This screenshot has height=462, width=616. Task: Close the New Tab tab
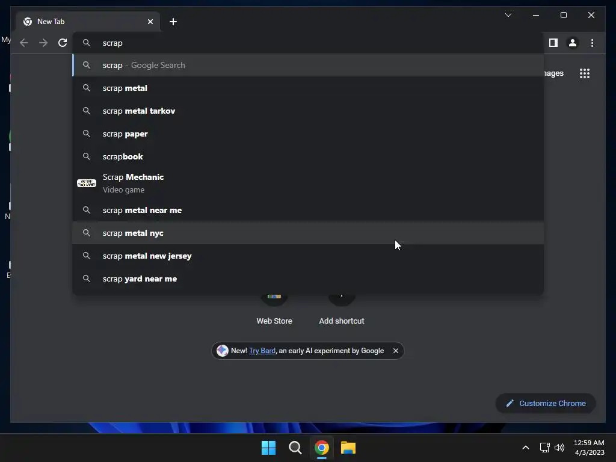150,22
